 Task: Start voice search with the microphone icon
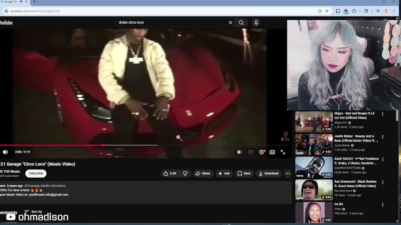click(256, 22)
